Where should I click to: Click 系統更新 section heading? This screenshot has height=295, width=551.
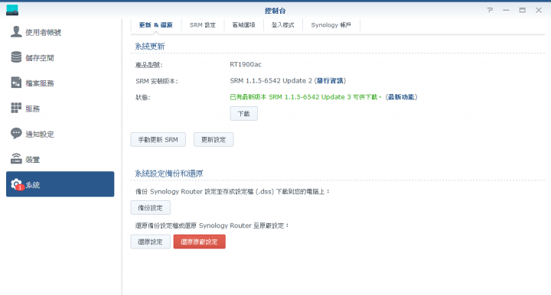coord(150,47)
